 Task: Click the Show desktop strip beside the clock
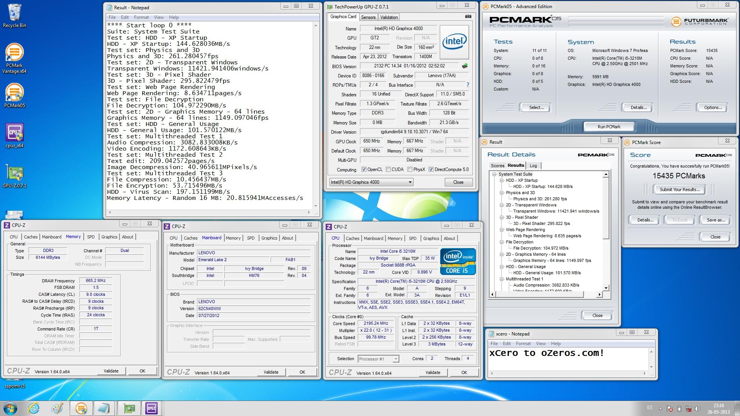(737, 408)
